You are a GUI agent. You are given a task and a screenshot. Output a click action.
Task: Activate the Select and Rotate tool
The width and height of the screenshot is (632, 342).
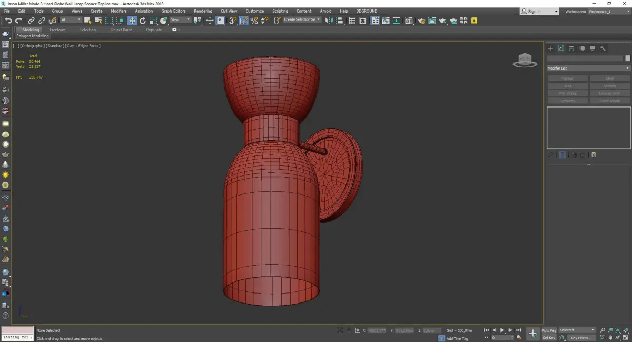(143, 21)
